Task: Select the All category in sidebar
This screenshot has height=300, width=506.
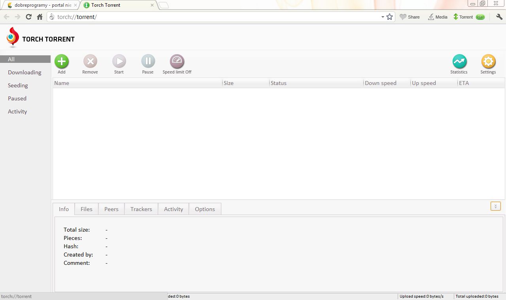Action: tap(25, 59)
